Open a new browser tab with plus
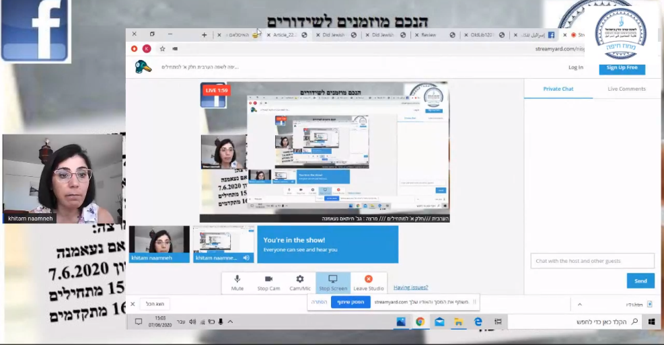Viewport: 664px width, 345px height. tap(204, 35)
